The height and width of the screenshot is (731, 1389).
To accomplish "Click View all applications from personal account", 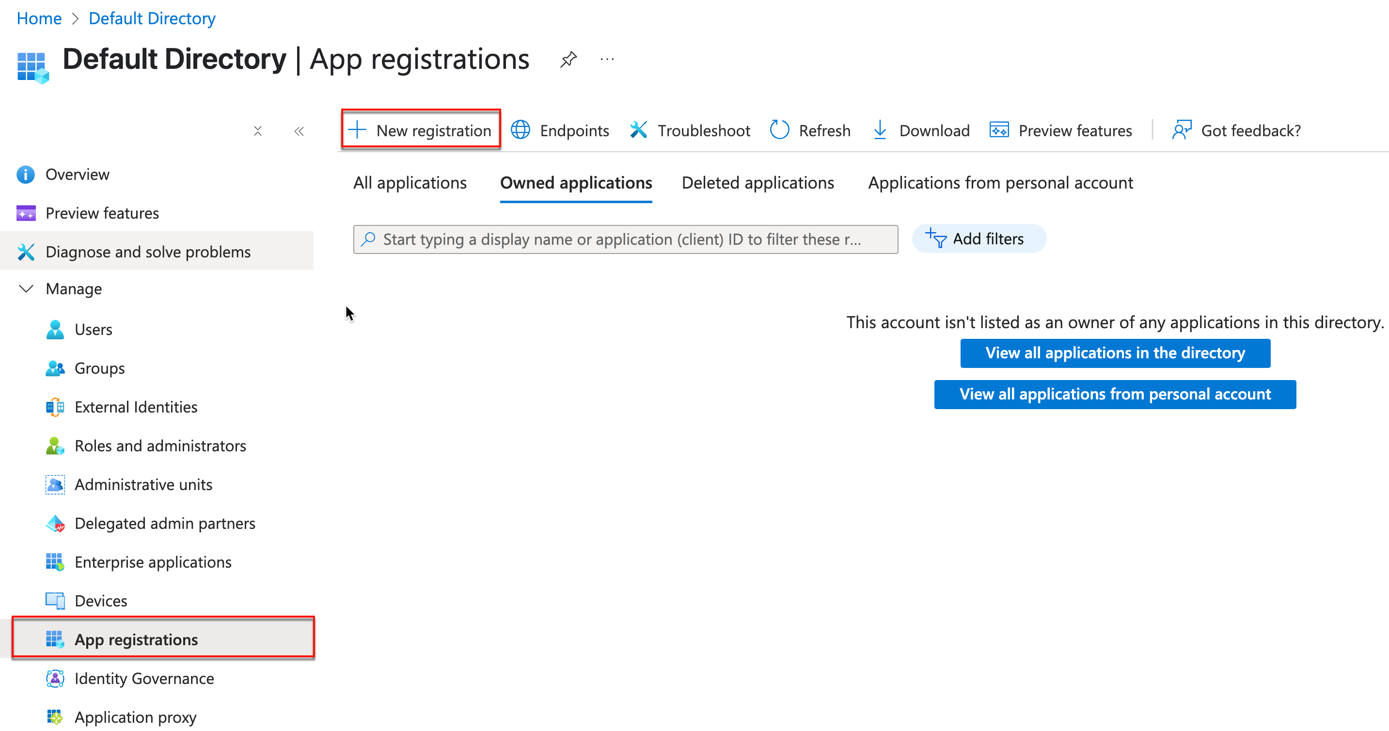I will coord(1115,395).
